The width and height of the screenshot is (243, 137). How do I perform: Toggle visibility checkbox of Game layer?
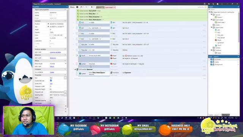tap(211, 62)
